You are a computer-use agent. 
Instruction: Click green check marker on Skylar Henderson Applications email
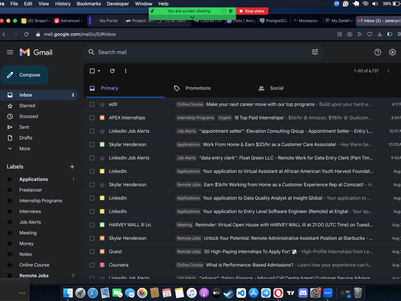tap(102, 144)
